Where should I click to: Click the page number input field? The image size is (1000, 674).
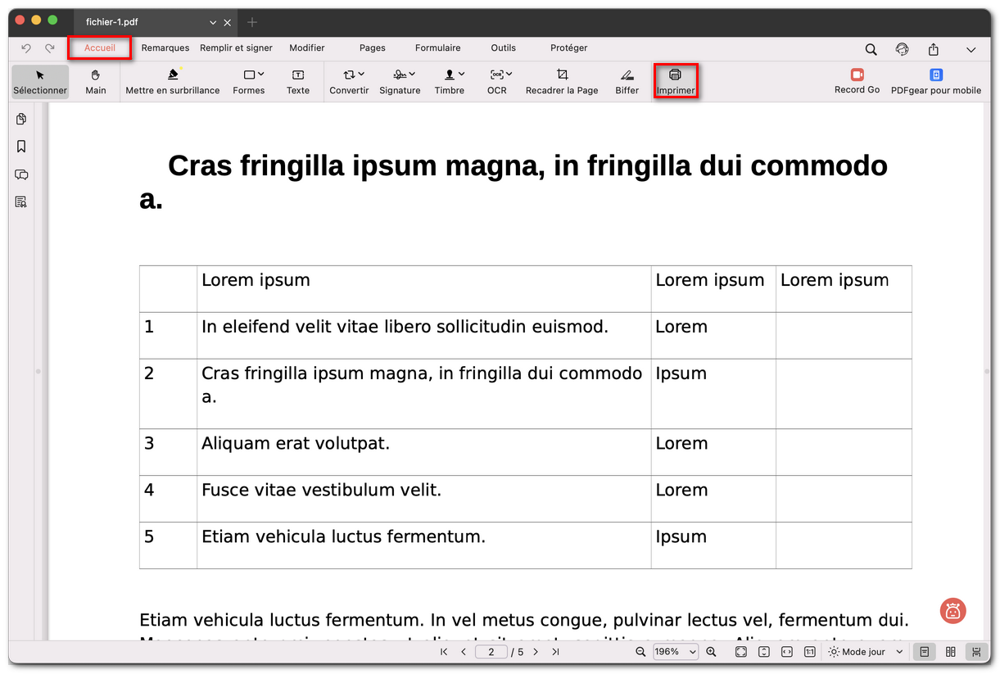click(491, 652)
